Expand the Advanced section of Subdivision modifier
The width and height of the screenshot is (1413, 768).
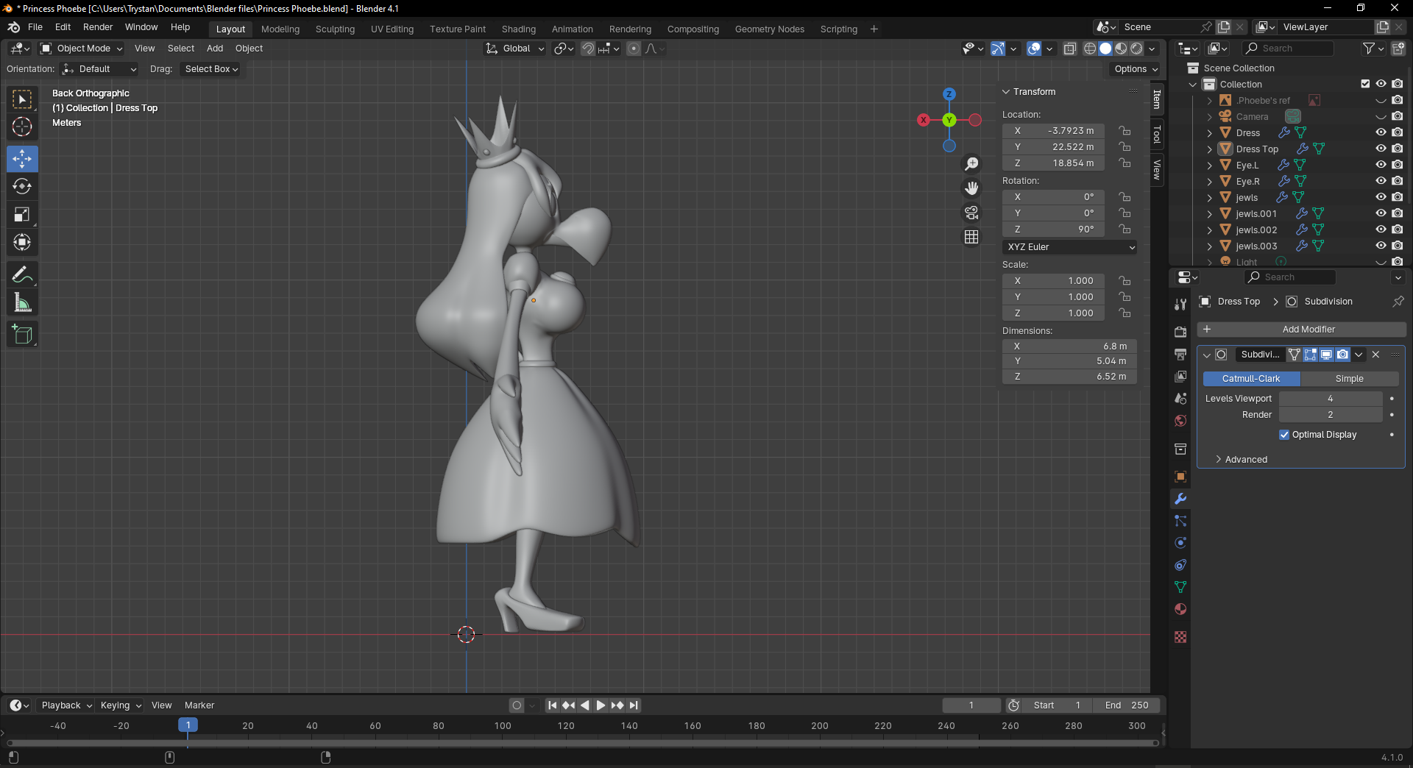[x=1245, y=460]
